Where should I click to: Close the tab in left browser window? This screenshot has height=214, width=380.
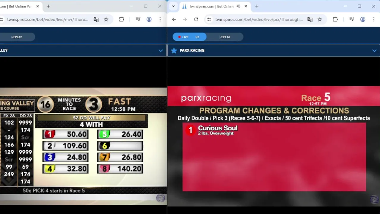coord(37,6)
